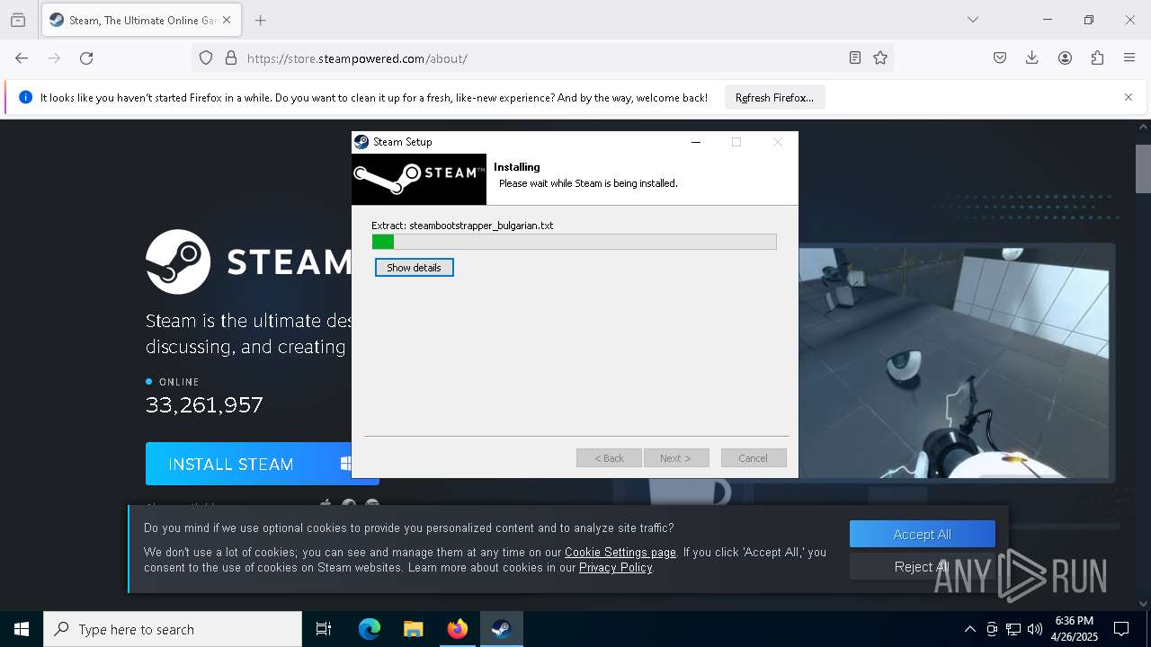The image size is (1151, 647).
Task: Switch to Steam Setup on taskbar
Action: pos(501,629)
